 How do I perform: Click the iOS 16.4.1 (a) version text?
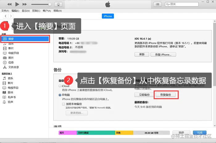[x=143, y=39]
